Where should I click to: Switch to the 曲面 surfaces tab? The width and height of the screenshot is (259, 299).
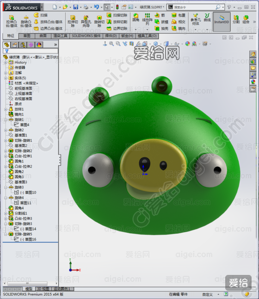(43, 36)
